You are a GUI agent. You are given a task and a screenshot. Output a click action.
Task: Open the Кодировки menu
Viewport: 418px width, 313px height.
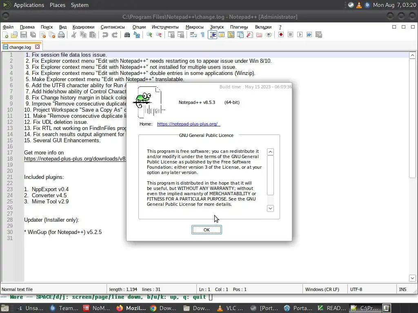[83, 27]
